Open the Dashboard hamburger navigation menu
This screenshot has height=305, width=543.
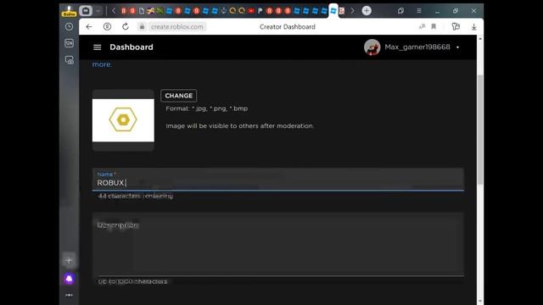tap(98, 47)
